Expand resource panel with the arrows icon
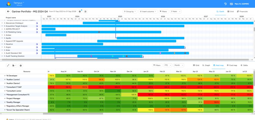Viewport: 255px width, 120px height. [8, 65]
